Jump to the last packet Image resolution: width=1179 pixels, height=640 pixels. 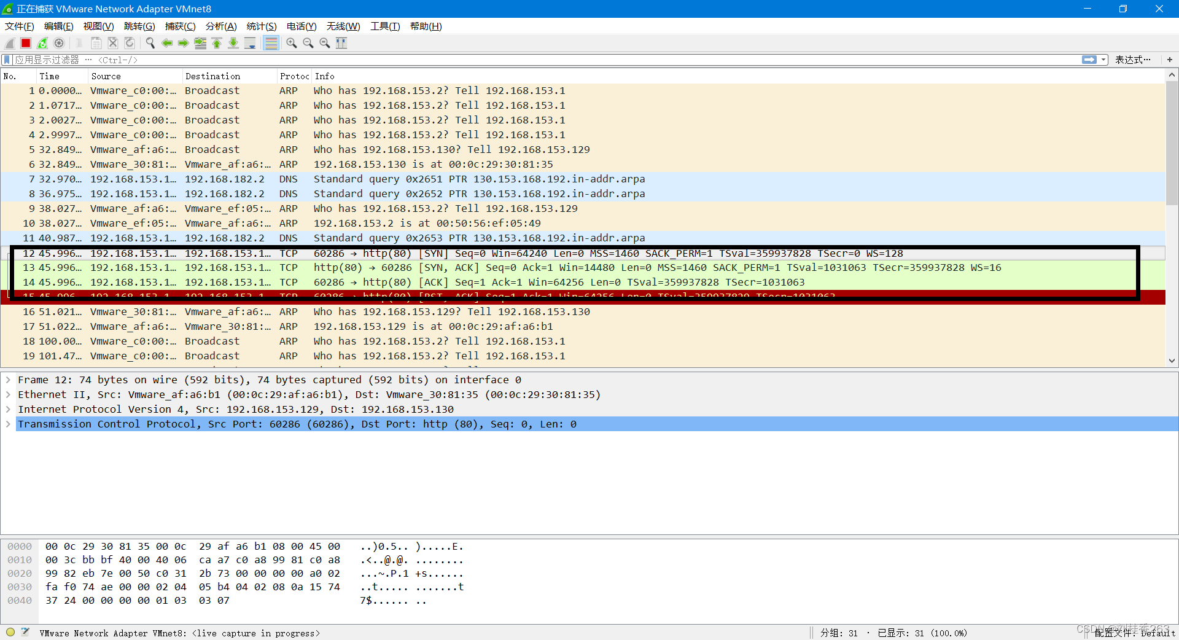coord(233,43)
